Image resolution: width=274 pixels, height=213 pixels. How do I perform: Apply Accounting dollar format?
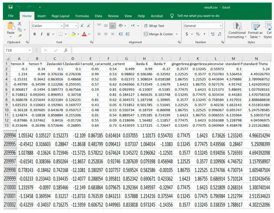[187, 34]
